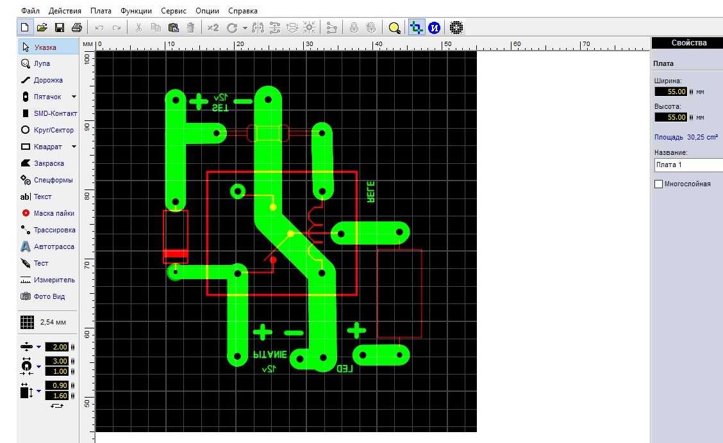Select the Измеритель measuring tool
Viewport: 723px width, 443px height.
[54, 280]
